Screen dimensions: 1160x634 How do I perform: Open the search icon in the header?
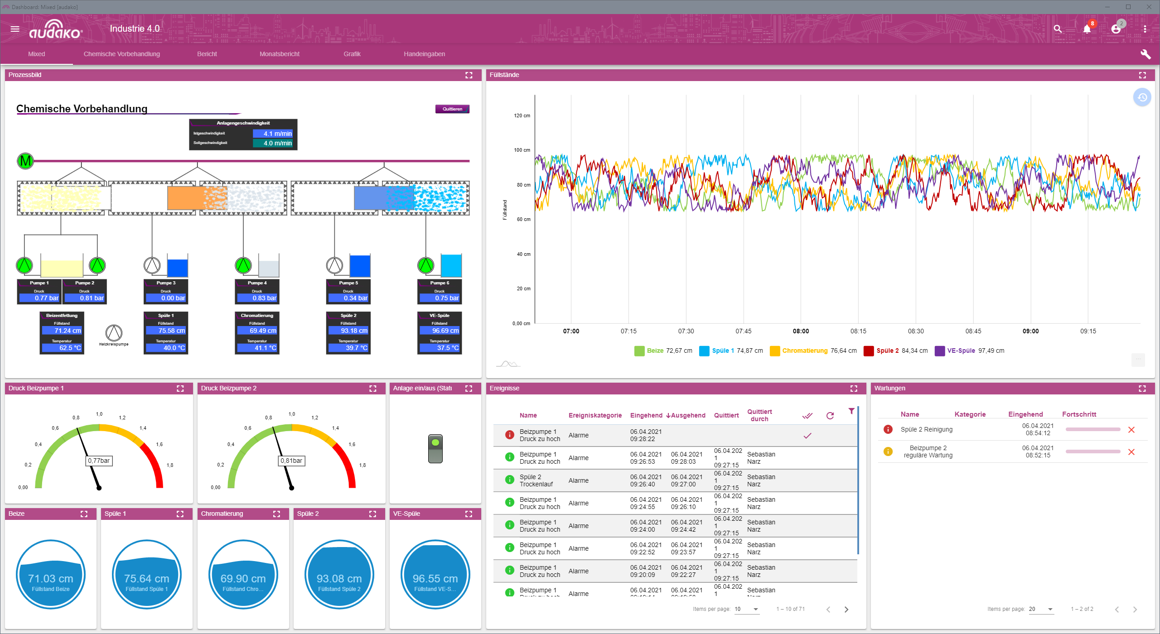(1058, 29)
